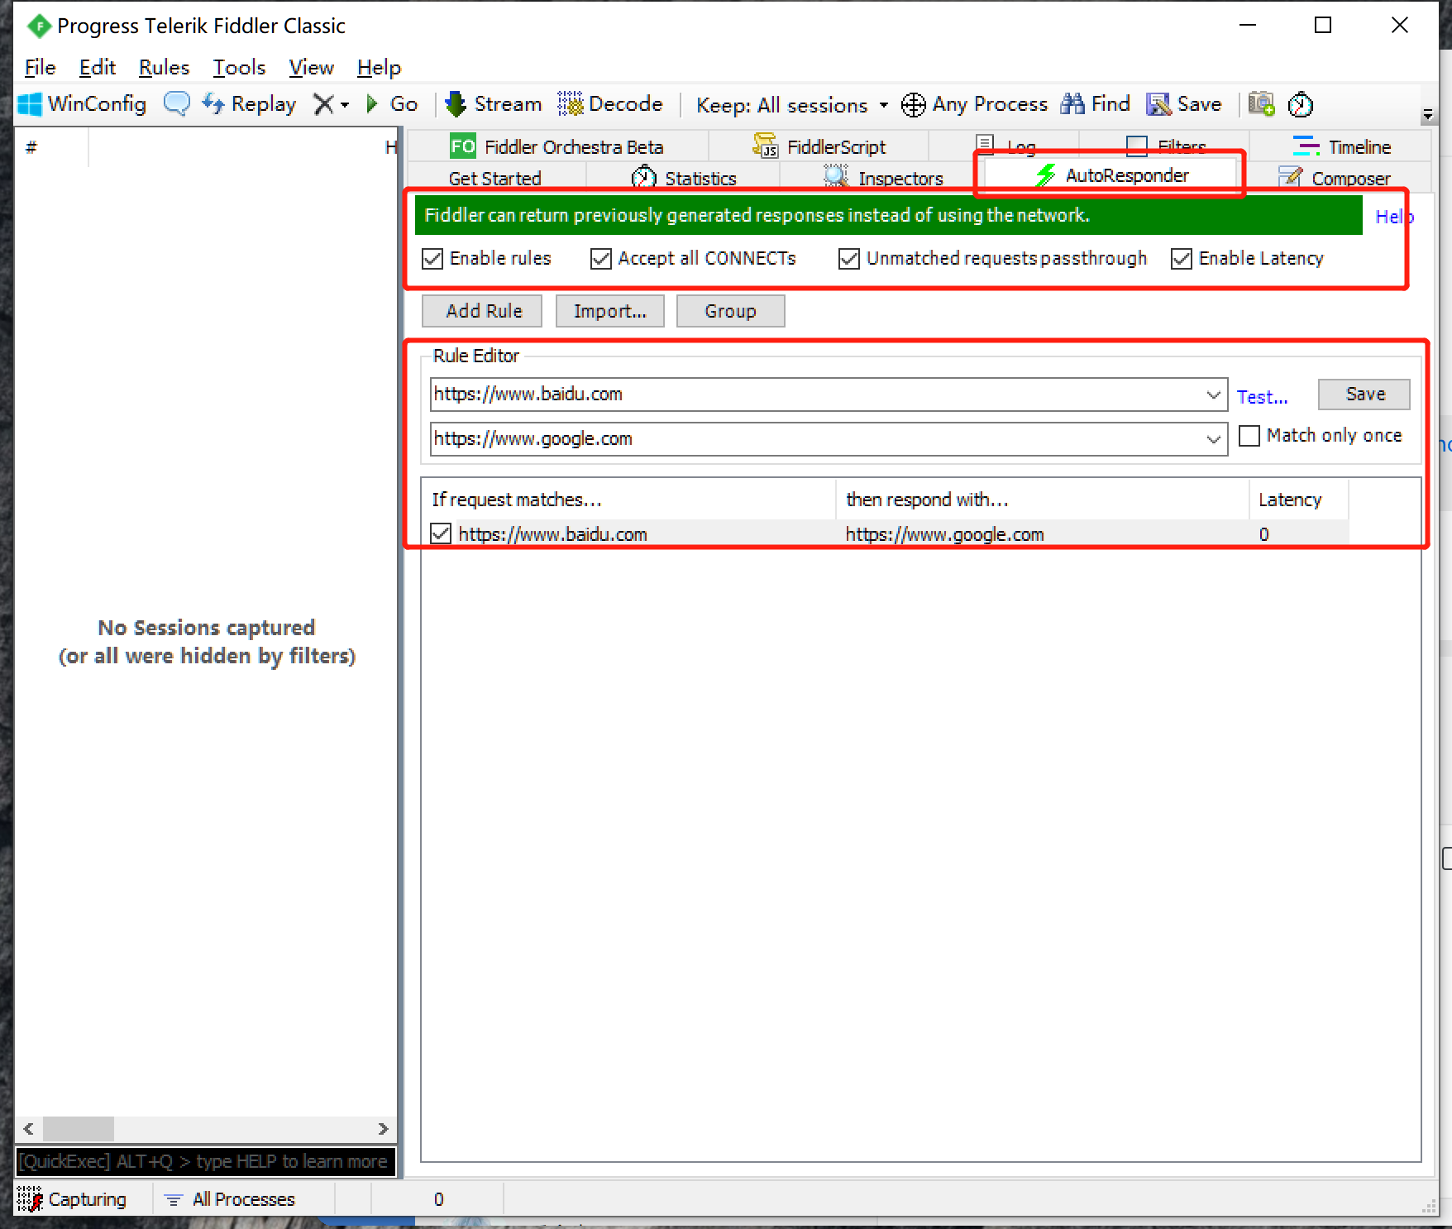This screenshot has height=1229, width=1452.
Task: Click the QuickExec command box
Action: 205,1161
